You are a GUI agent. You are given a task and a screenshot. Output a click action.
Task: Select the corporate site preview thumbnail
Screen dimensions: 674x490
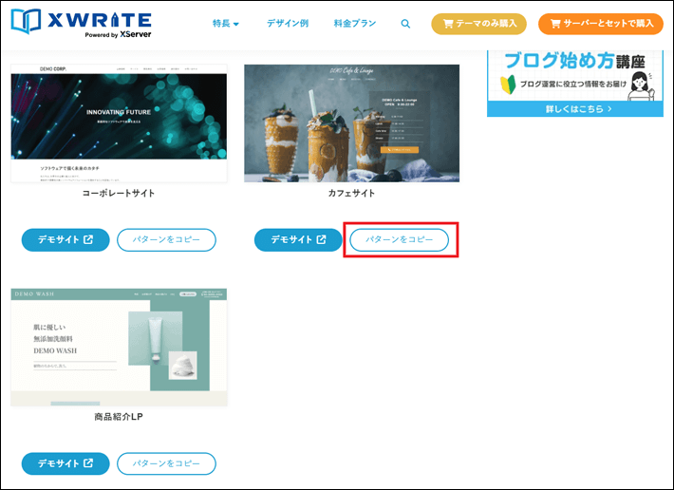119,122
